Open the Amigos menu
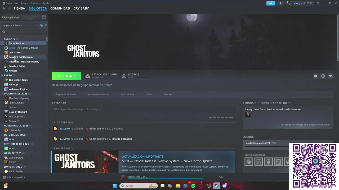The height and width of the screenshot is (190, 339). tap(24, 3)
